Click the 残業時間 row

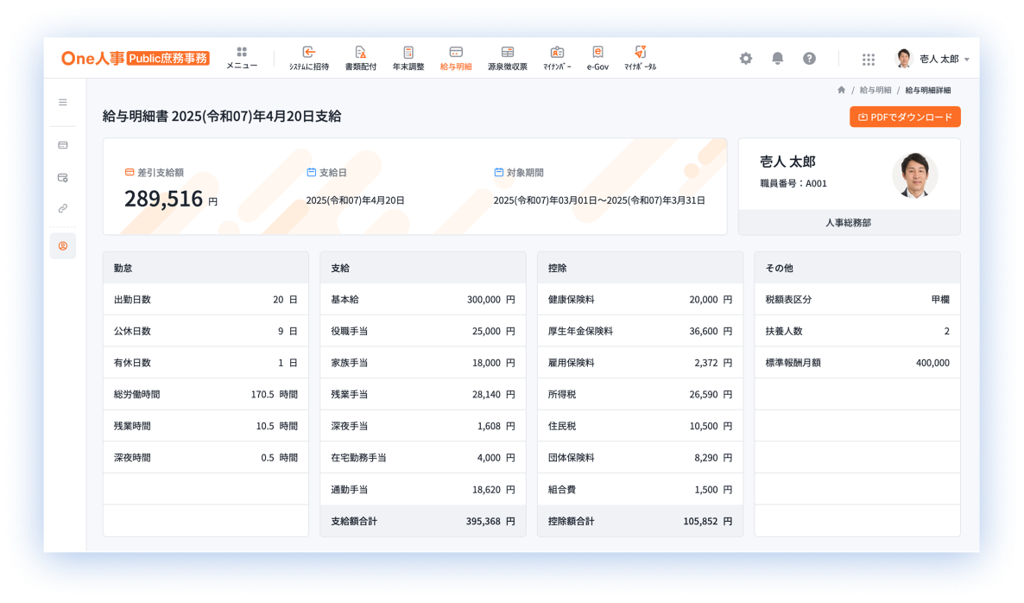click(205, 426)
